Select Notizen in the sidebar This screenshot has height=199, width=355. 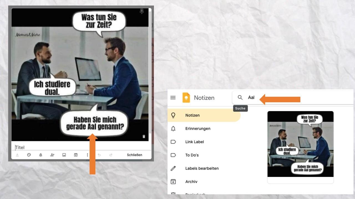(x=192, y=115)
